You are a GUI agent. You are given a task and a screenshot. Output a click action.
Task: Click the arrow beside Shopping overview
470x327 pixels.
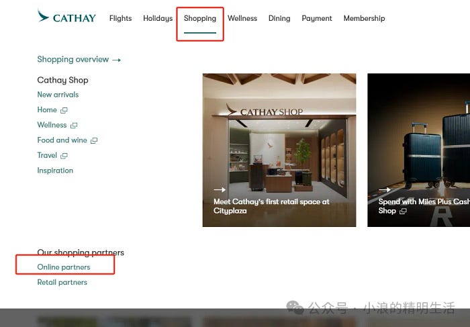[117, 60]
